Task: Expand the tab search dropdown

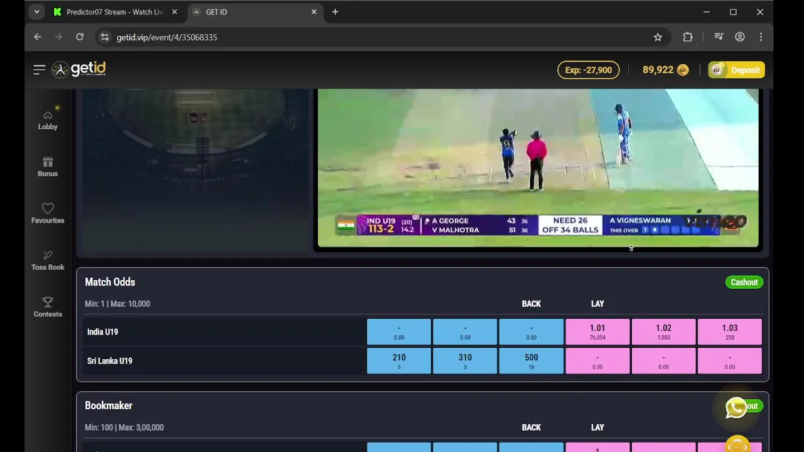Action: point(36,12)
